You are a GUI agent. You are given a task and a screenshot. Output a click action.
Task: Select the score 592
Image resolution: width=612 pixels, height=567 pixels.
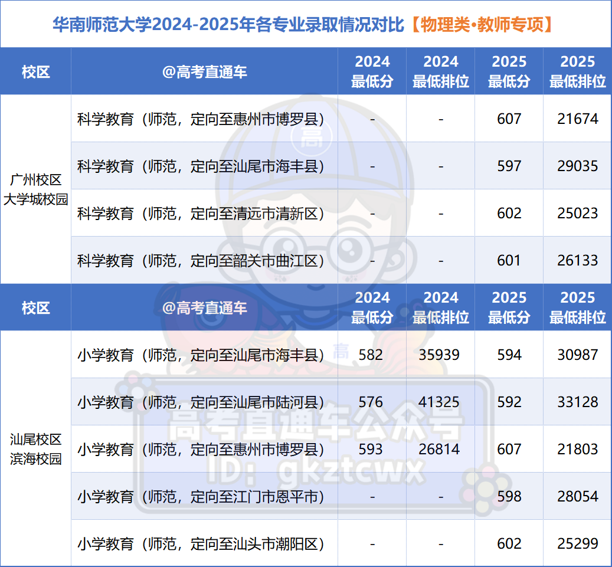coord(509,402)
